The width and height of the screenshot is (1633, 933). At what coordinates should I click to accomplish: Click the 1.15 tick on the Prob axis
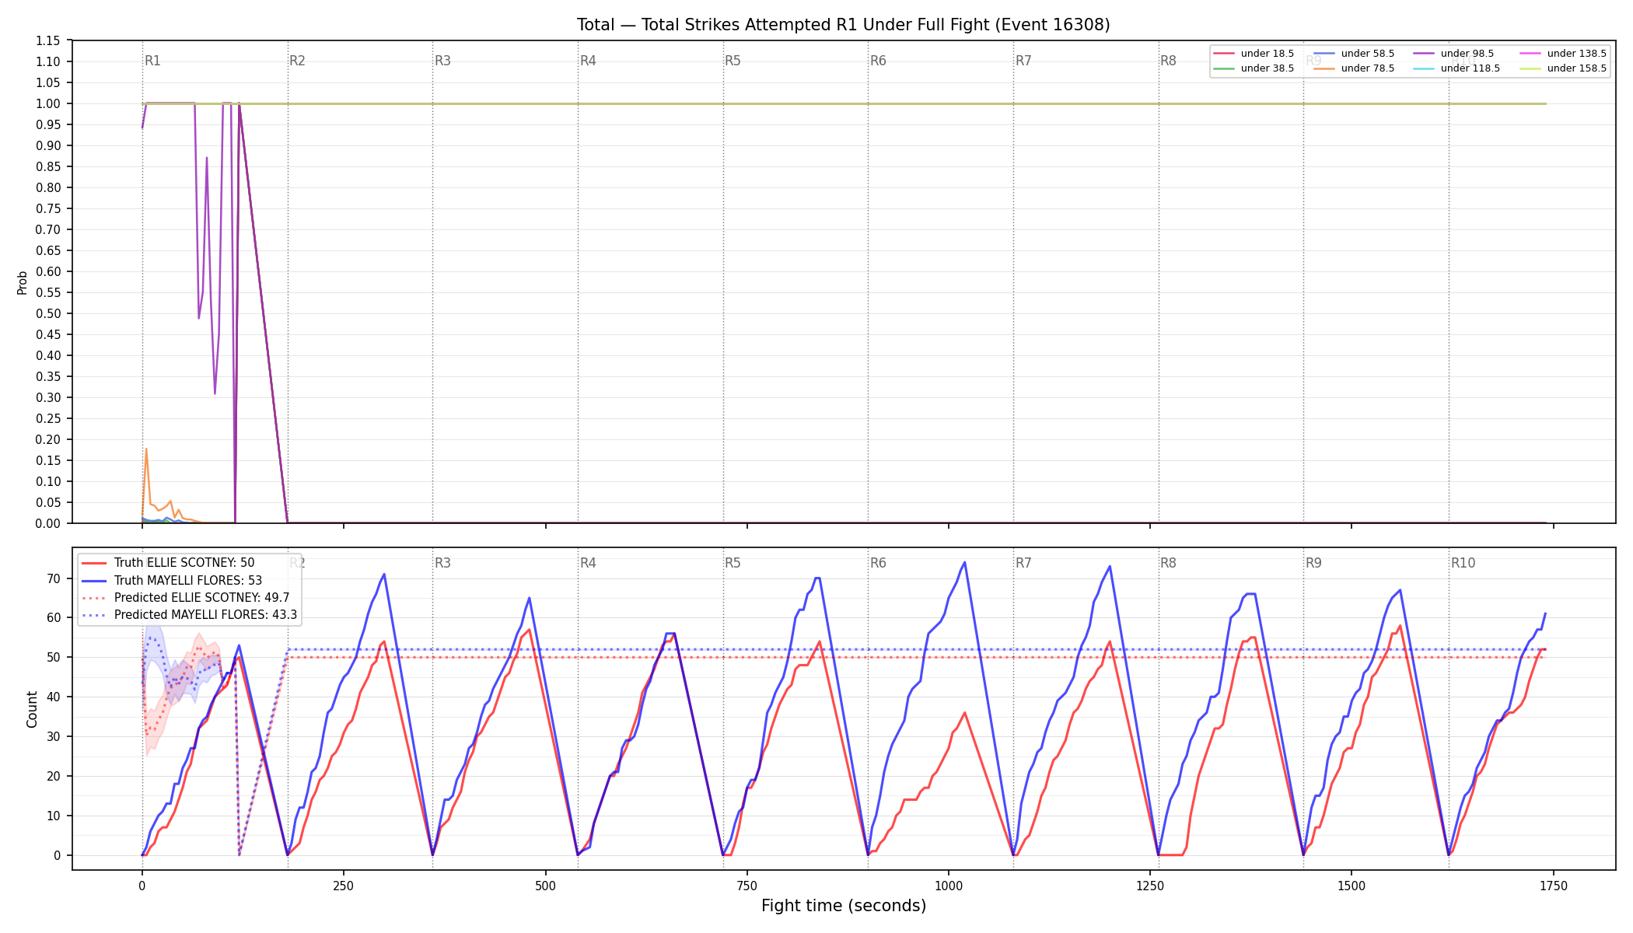click(x=48, y=40)
